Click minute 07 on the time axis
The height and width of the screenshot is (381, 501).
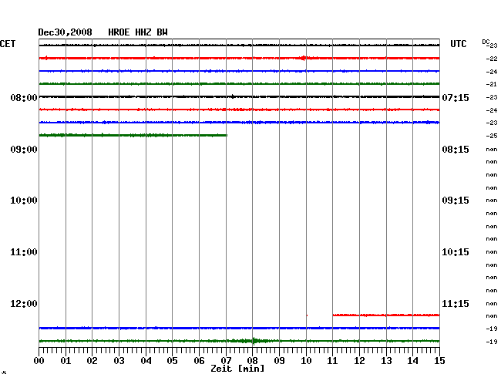[x=226, y=361]
